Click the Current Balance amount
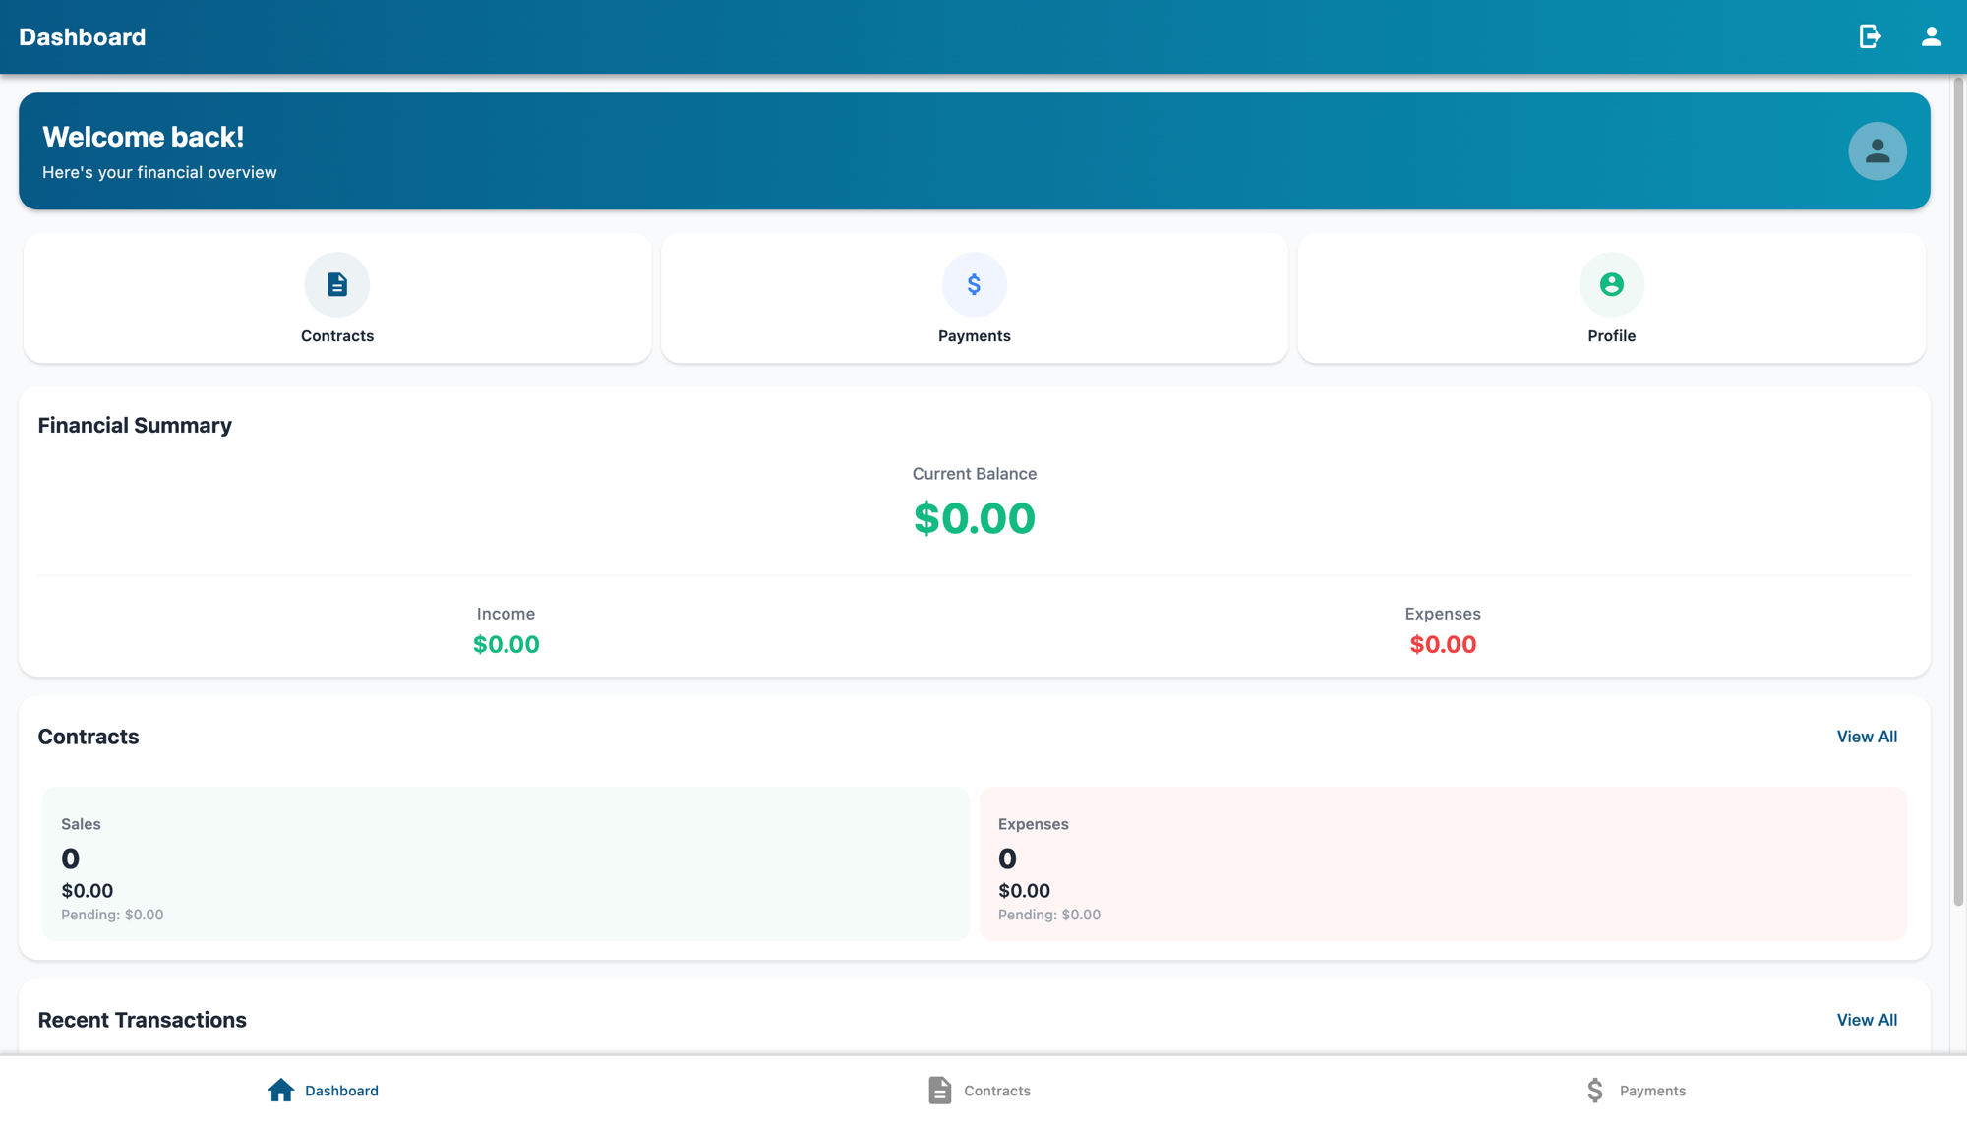The image size is (1967, 1124). click(974, 518)
